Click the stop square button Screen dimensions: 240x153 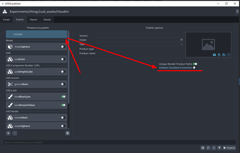[x=214, y=148]
